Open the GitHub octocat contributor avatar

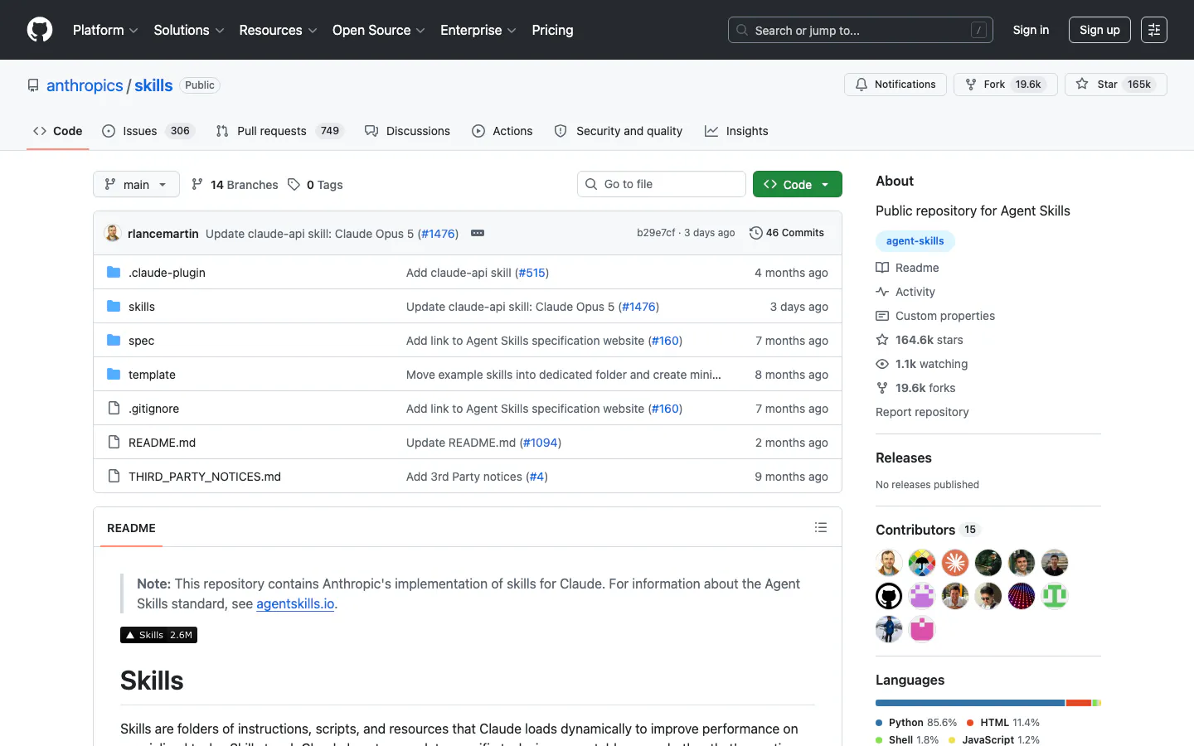point(889,596)
